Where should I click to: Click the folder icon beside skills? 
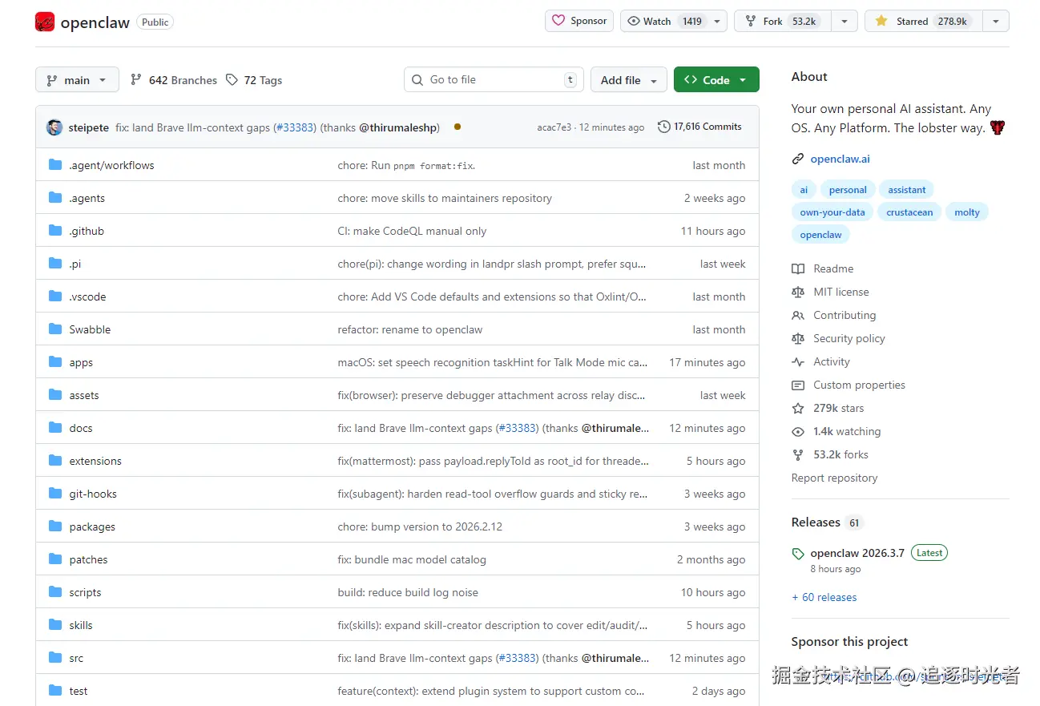pyautogui.click(x=55, y=625)
